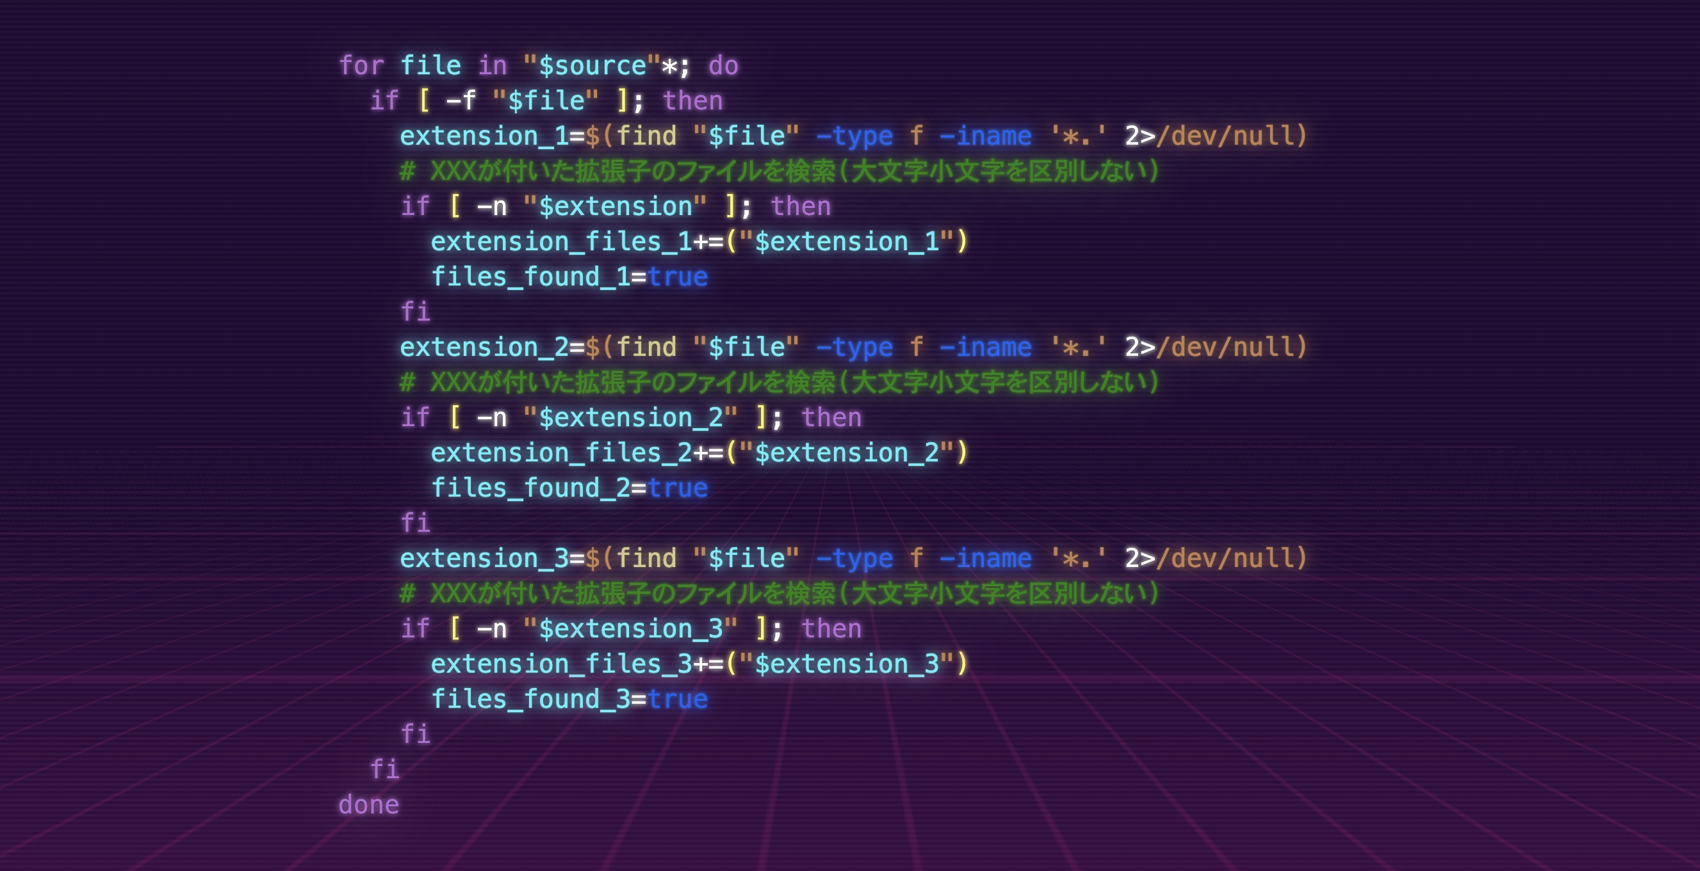Click the line 'extension_files_1+=("$extension_1")'
The height and width of the screenshot is (871, 1700).
699,242
